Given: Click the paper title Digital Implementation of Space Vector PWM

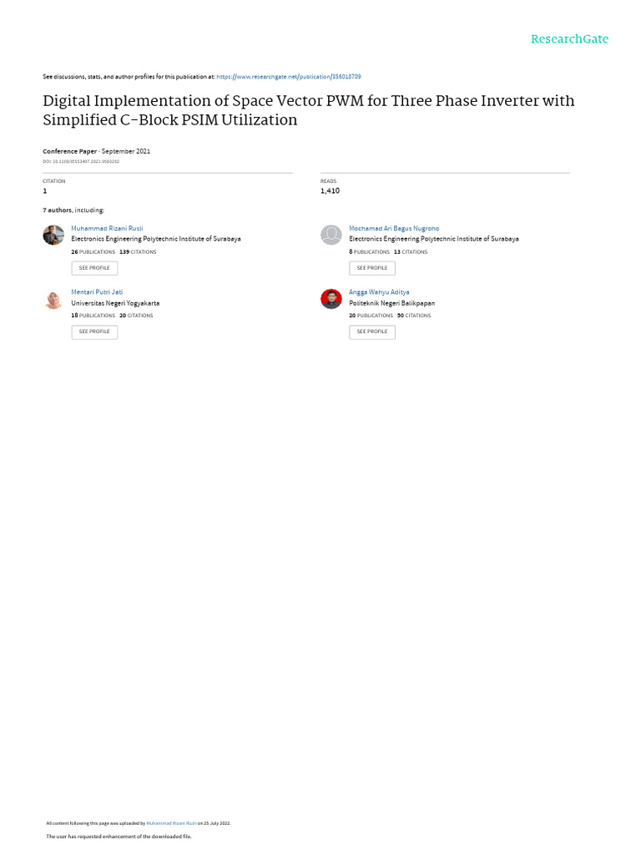Looking at the screenshot, I should coord(309,110).
